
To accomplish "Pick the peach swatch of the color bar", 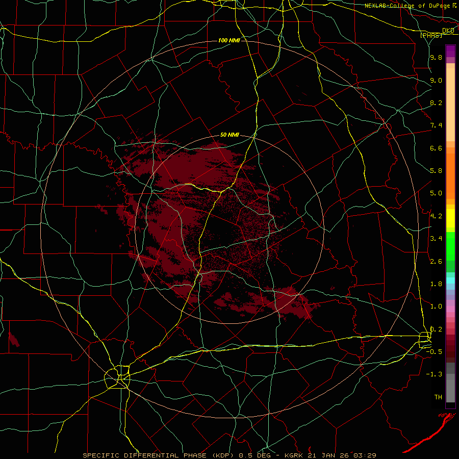I will pos(450,106).
